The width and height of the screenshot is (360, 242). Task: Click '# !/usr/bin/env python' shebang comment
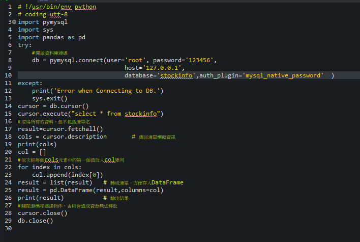point(57,7)
